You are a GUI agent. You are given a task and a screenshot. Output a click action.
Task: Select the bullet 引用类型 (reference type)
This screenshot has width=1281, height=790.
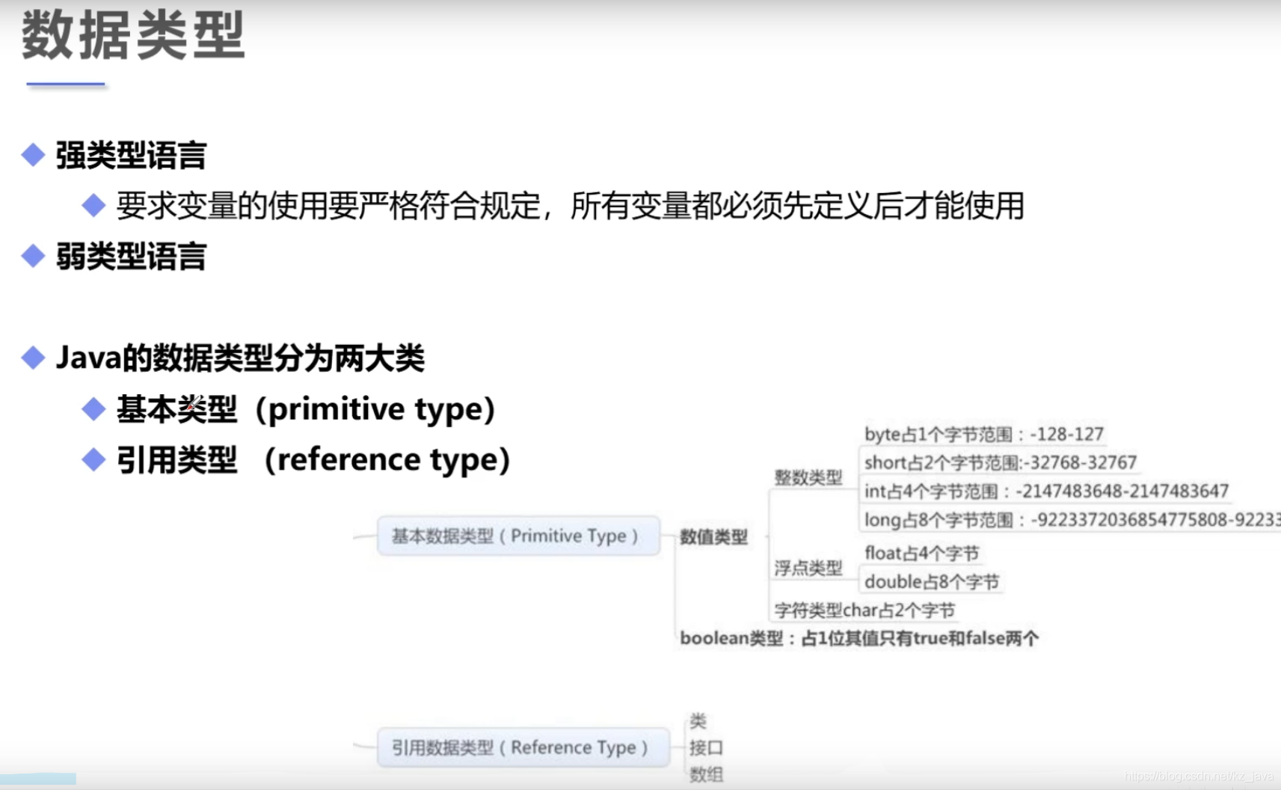click(313, 459)
